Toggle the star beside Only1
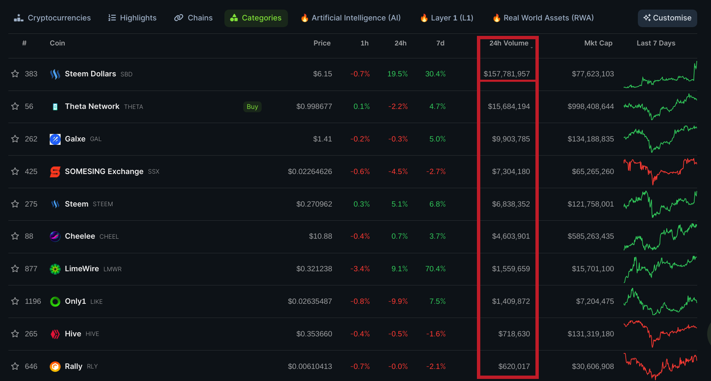The width and height of the screenshot is (711, 381). [x=15, y=301]
